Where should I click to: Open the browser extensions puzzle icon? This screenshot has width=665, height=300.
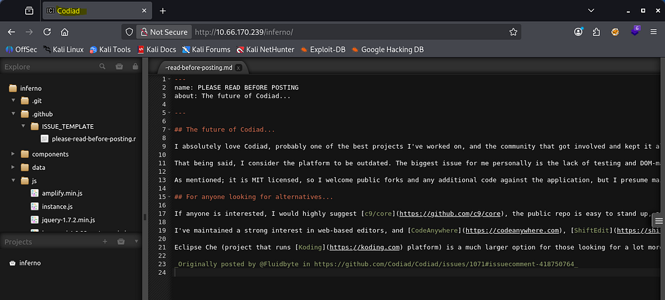(x=597, y=32)
